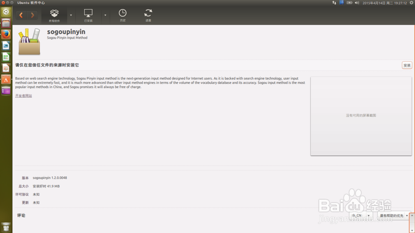Click the 评论 reviews heading
415x233 pixels.
point(21,216)
